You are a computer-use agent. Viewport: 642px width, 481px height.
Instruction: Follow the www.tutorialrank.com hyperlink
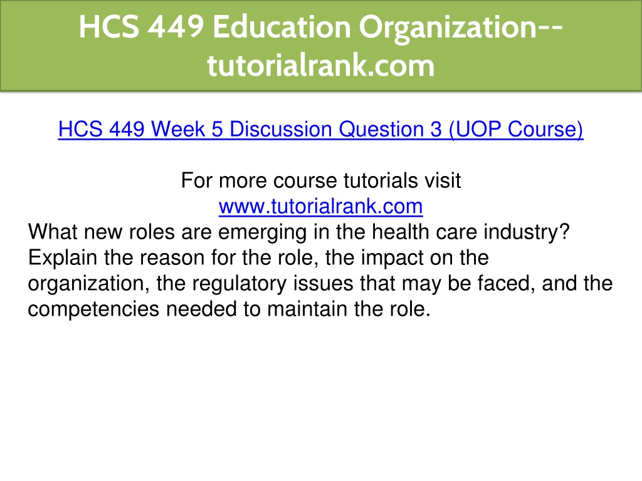tap(320, 206)
